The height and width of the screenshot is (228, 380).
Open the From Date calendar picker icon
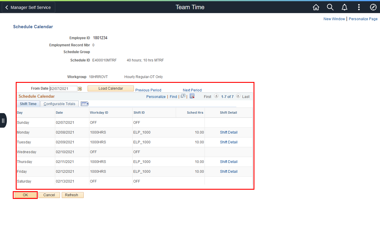pos(80,89)
